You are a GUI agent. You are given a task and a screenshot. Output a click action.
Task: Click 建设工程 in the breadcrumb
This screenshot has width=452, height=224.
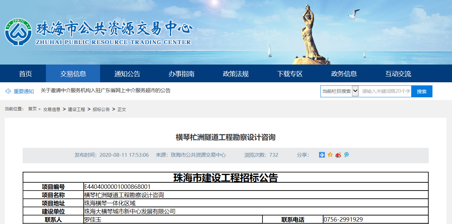pos(76,110)
